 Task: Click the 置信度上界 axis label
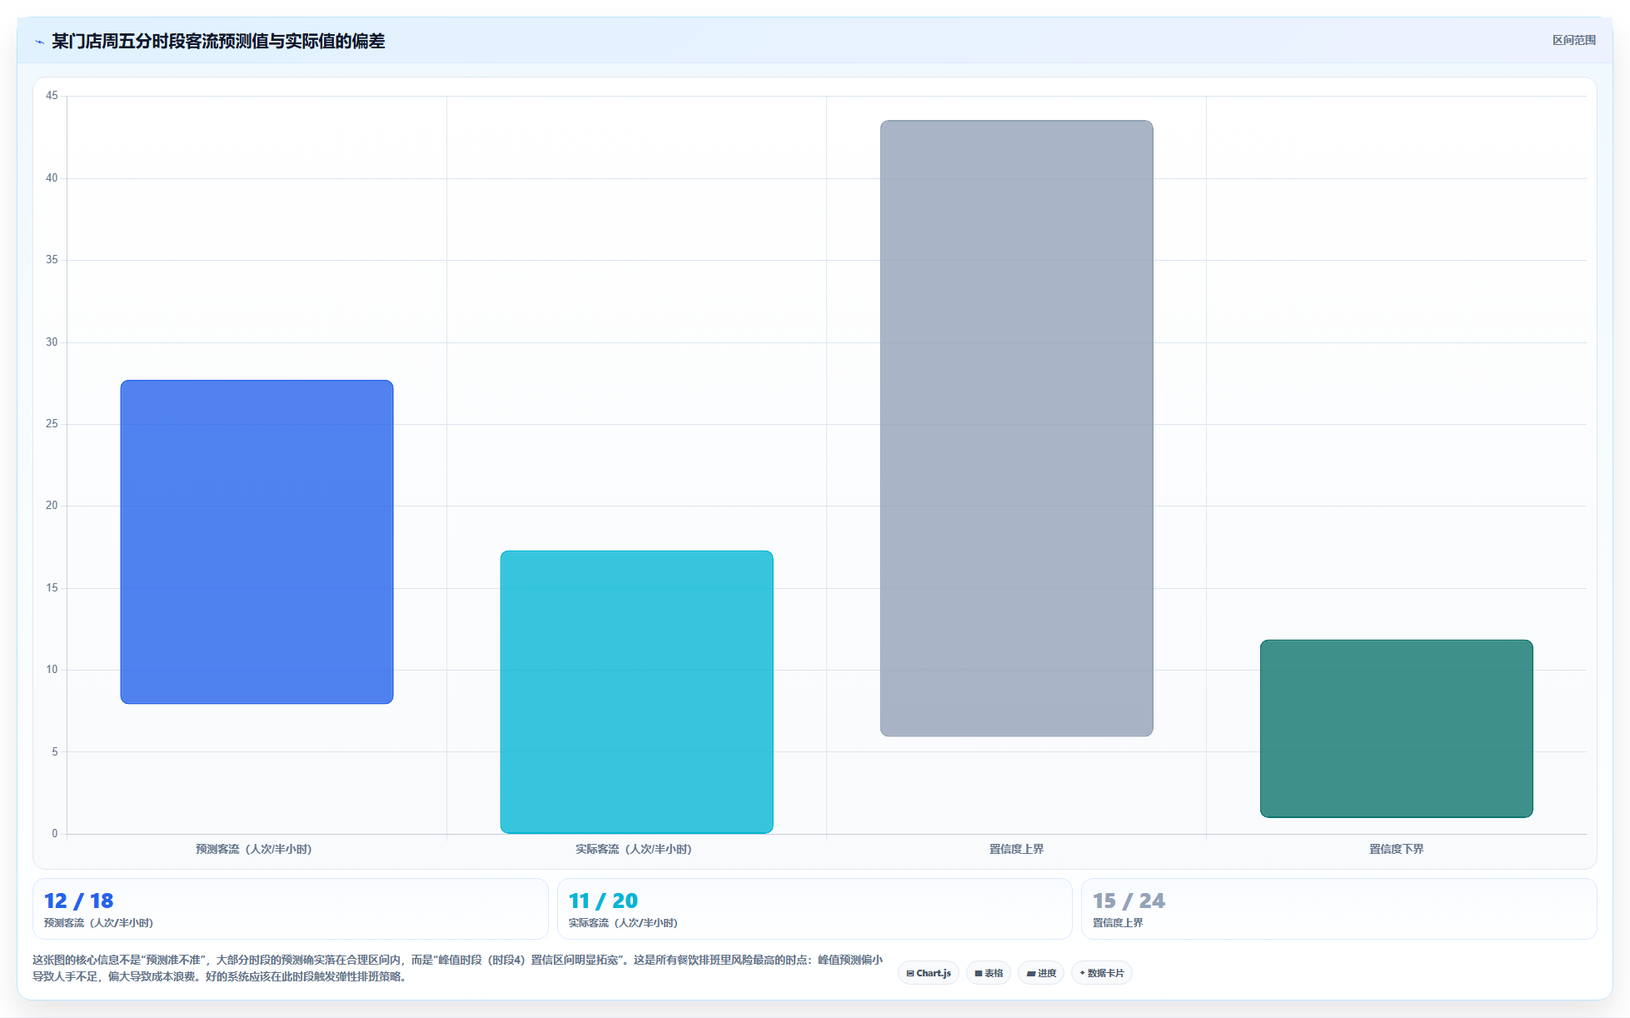1016,849
